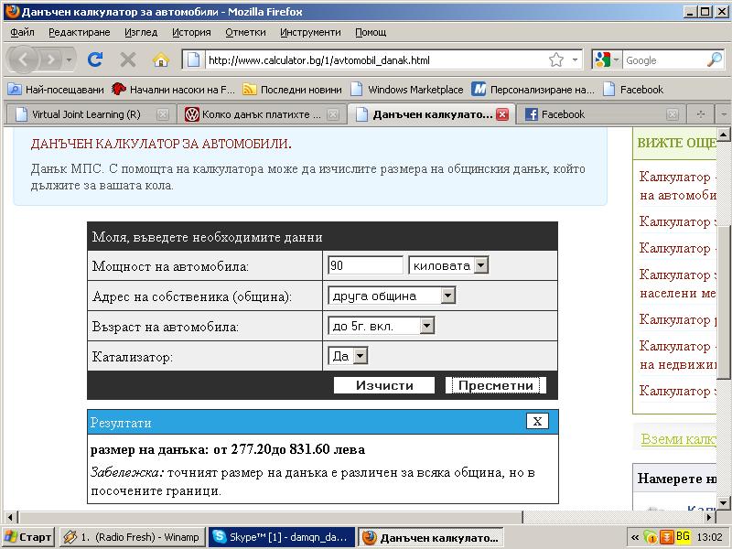
Task: Close the results panel with X
Action: pos(538,422)
